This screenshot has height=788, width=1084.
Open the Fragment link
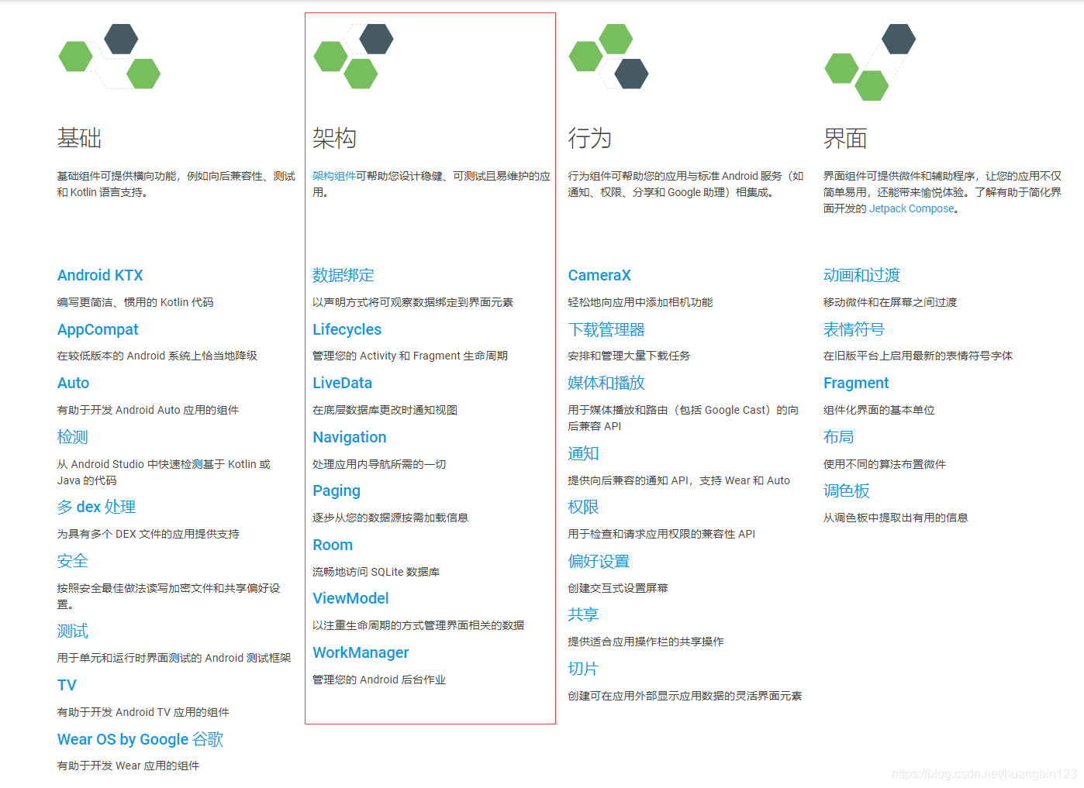[856, 383]
